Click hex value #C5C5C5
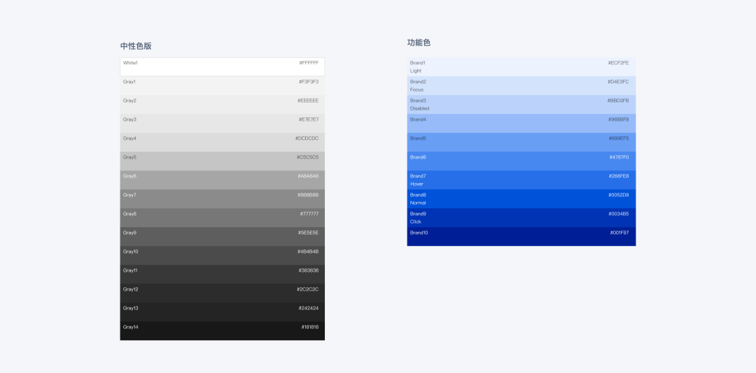Viewport: 756px width, 373px height. pyautogui.click(x=307, y=157)
